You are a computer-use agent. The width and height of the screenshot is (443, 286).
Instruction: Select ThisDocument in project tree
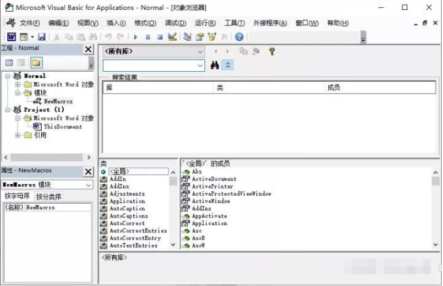click(63, 127)
